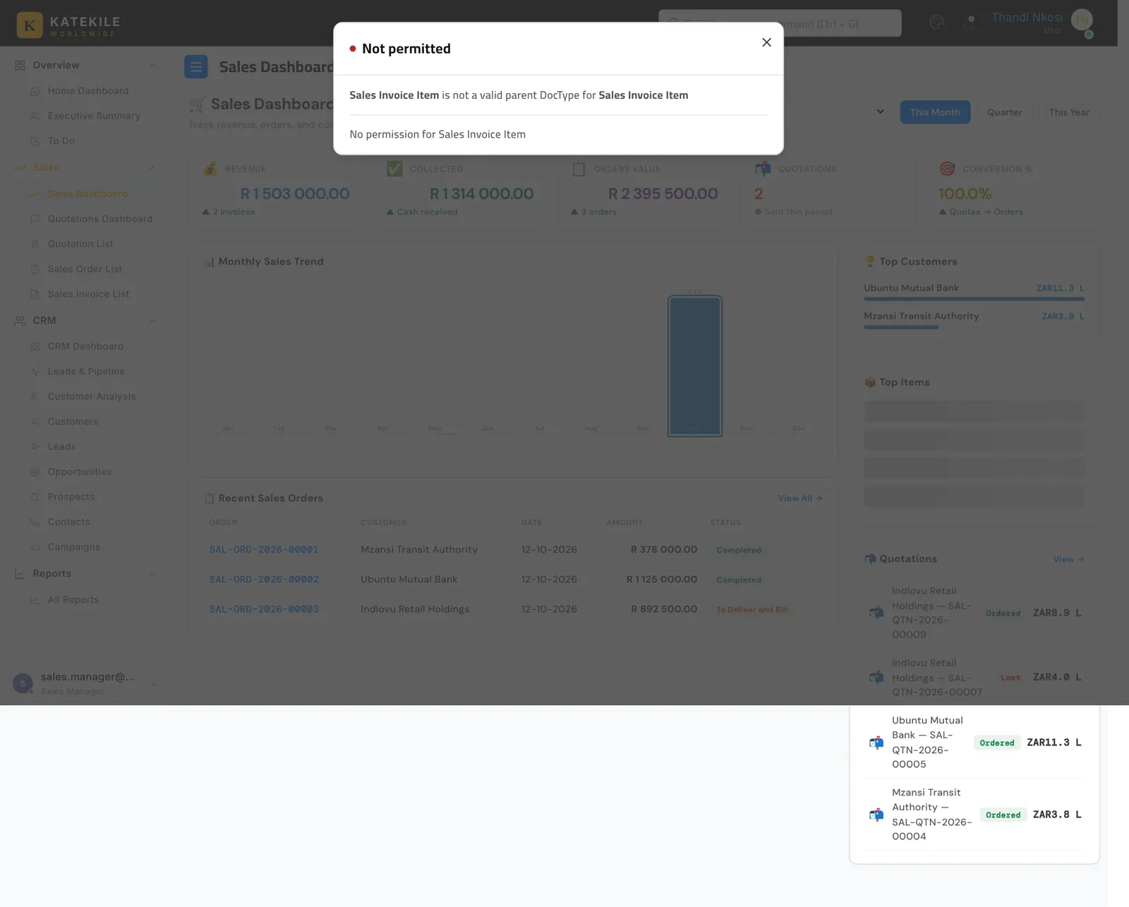The image size is (1129, 907).
Task: Click the Quotations Dashboard icon
Action: [35, 219]
